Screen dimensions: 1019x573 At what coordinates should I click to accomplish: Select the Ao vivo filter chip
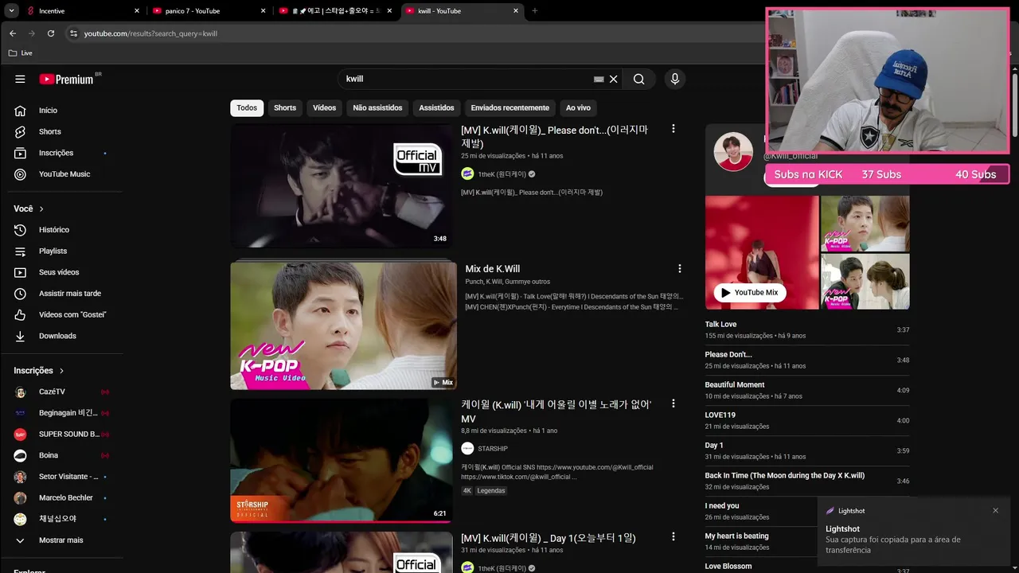(x=578, y=107)
